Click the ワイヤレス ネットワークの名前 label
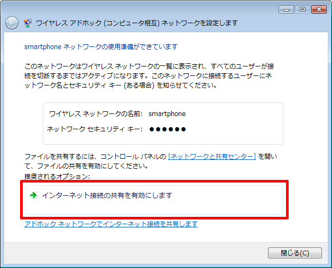 pyautogui.click(x=96, y=114)
